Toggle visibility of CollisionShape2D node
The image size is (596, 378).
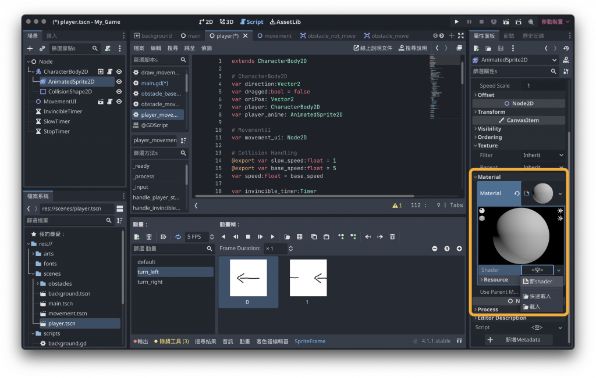point(119,91)
